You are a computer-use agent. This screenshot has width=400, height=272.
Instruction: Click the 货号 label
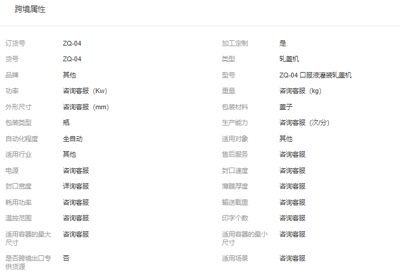click(x=12, y=59)
